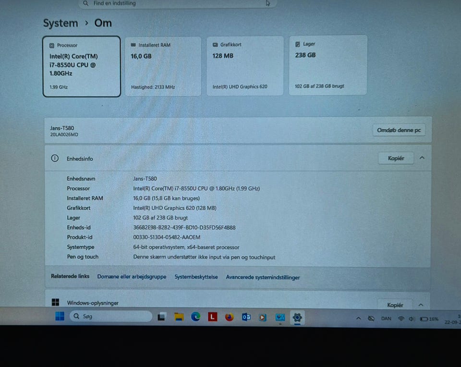Viewport: 461px width, 367px height.
Task: Select the Grafikkort 128 MB card
Action: point(245,66)
